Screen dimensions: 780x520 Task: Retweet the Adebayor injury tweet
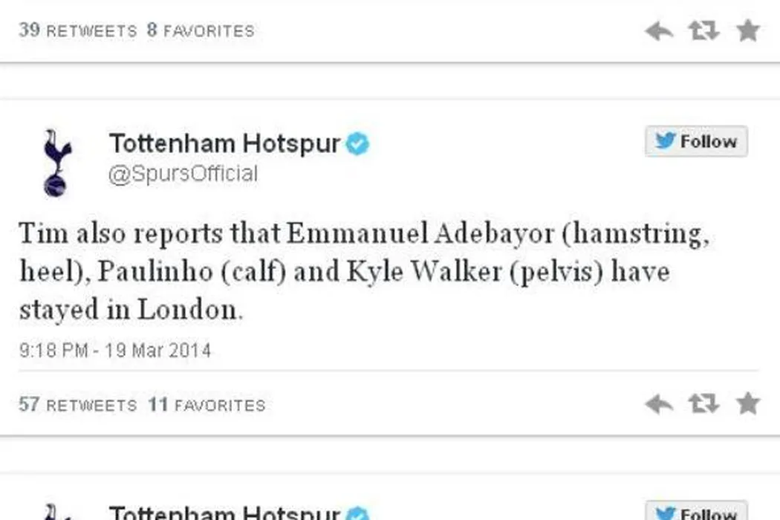coord(703,403)
